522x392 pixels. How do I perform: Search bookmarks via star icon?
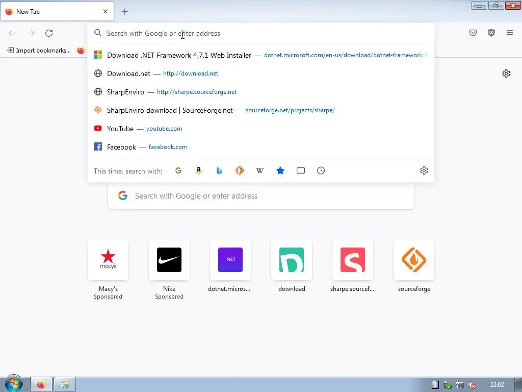pos(280,170)
